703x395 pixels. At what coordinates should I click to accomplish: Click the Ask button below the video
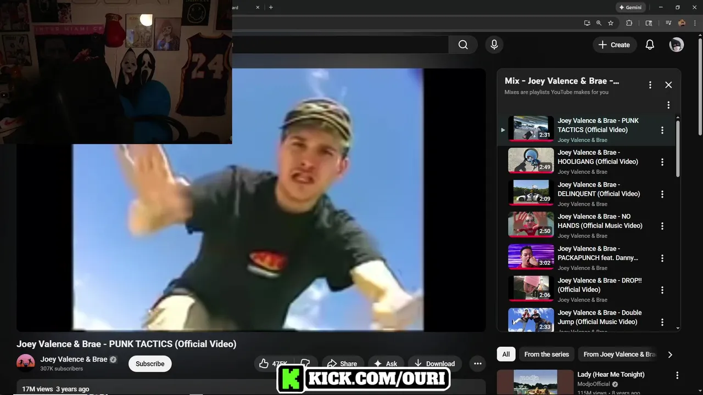[386, 364]
